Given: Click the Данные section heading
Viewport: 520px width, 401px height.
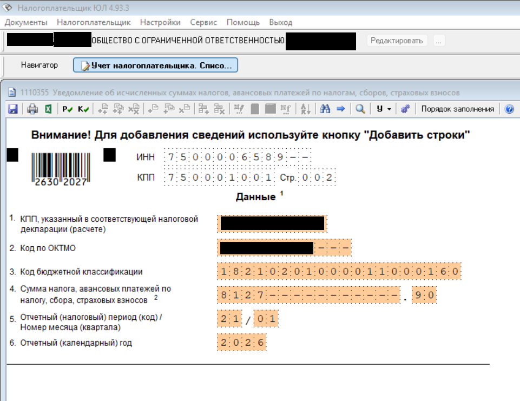Looking at the screenshot, I should pos(256,197).
